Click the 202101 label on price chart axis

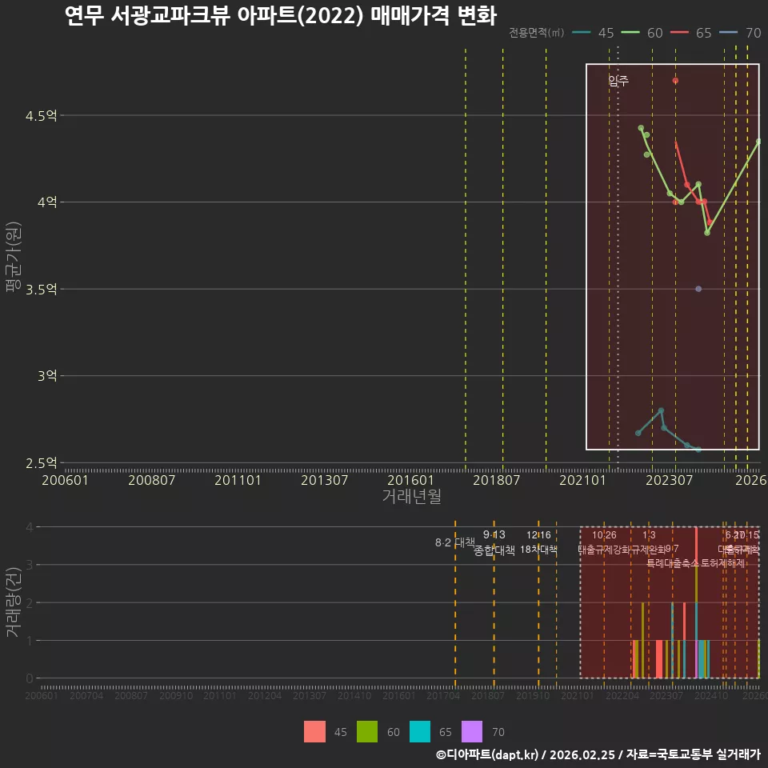tap(583, 480)
